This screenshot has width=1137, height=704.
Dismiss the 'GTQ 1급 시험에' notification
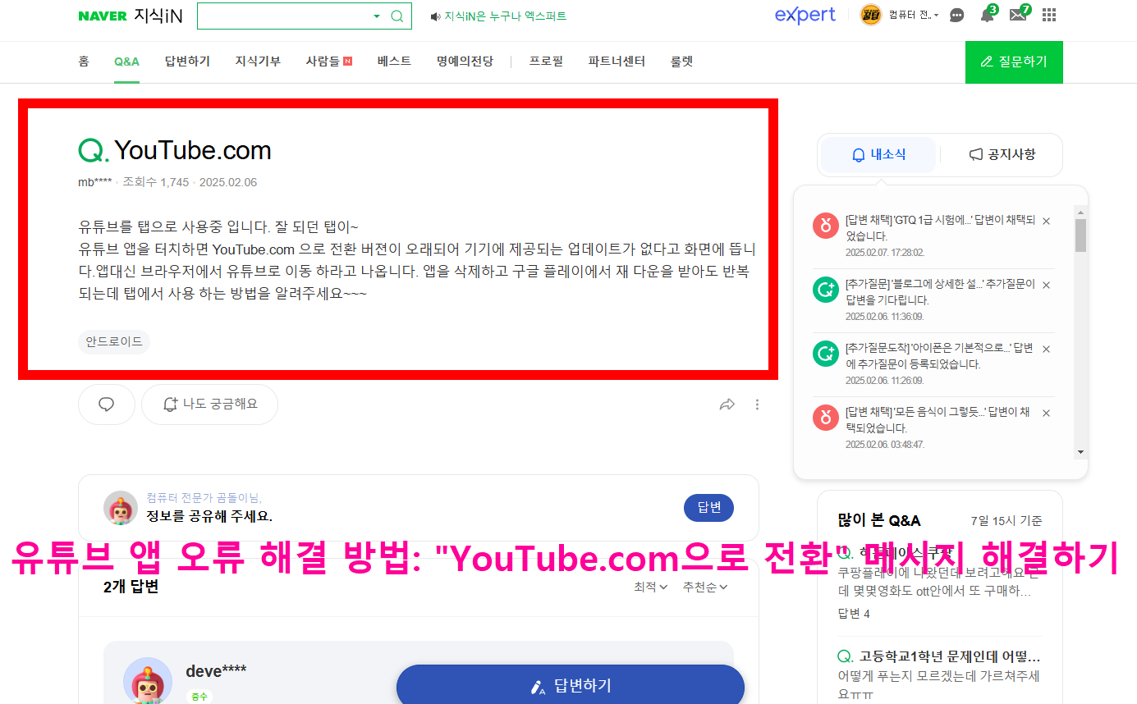[x=1046, y=222]
